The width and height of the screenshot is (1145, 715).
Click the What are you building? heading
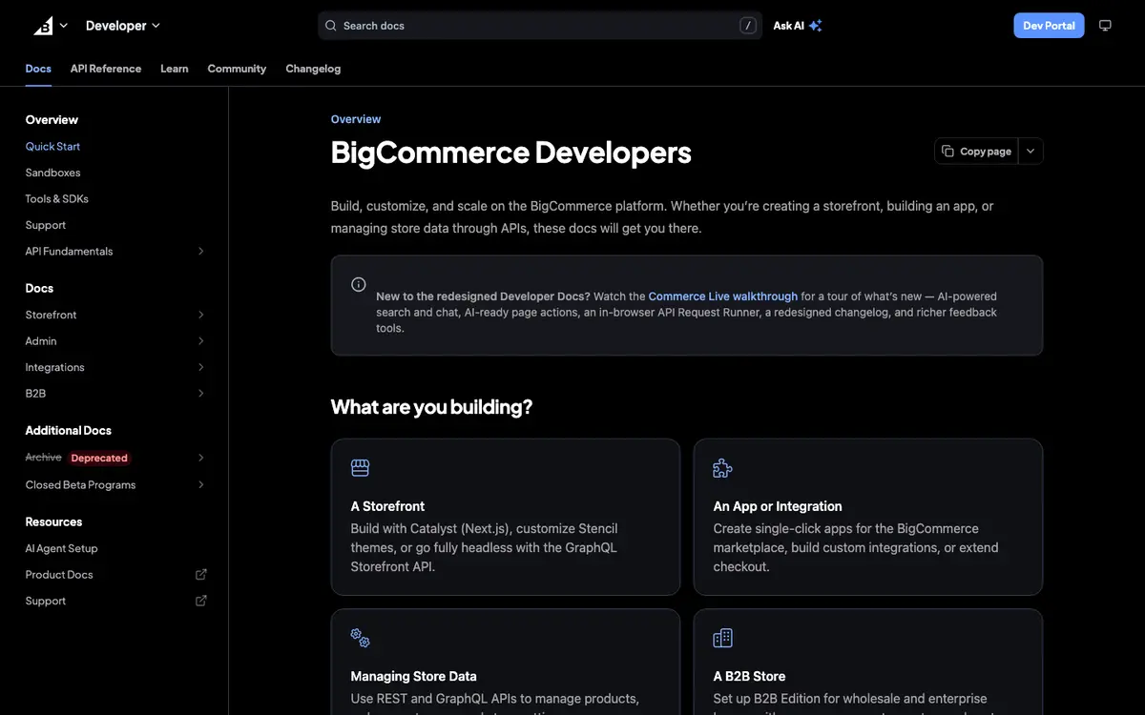[431, 407]
